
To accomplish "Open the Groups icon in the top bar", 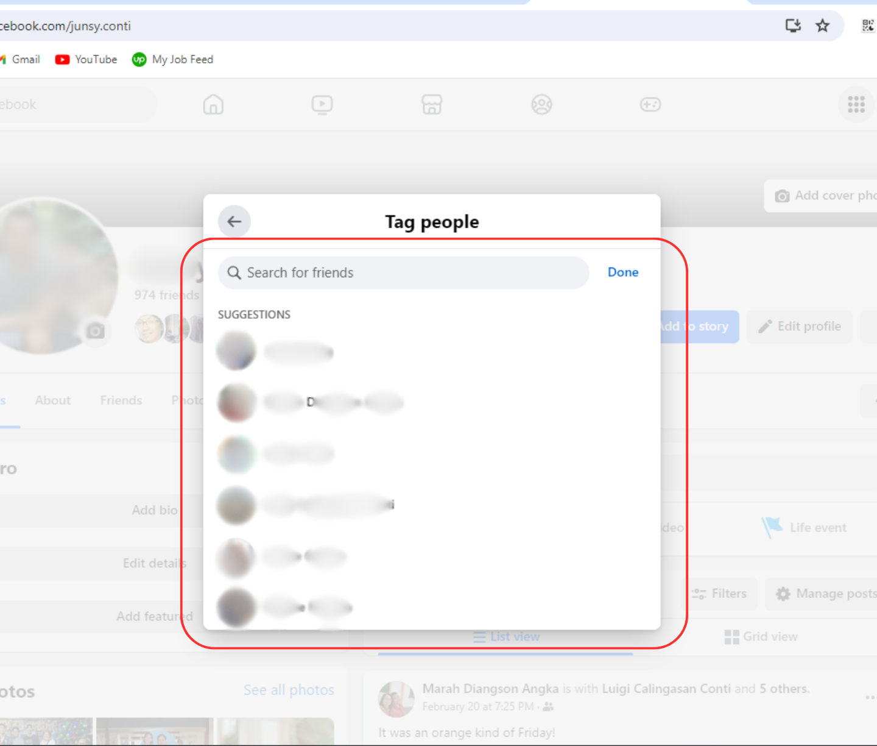I will [x=541, y=104].
